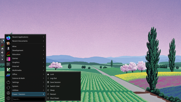Click the Wine menu label
Image resolution: width=181 pixels, height=102 pixels.
14,46
